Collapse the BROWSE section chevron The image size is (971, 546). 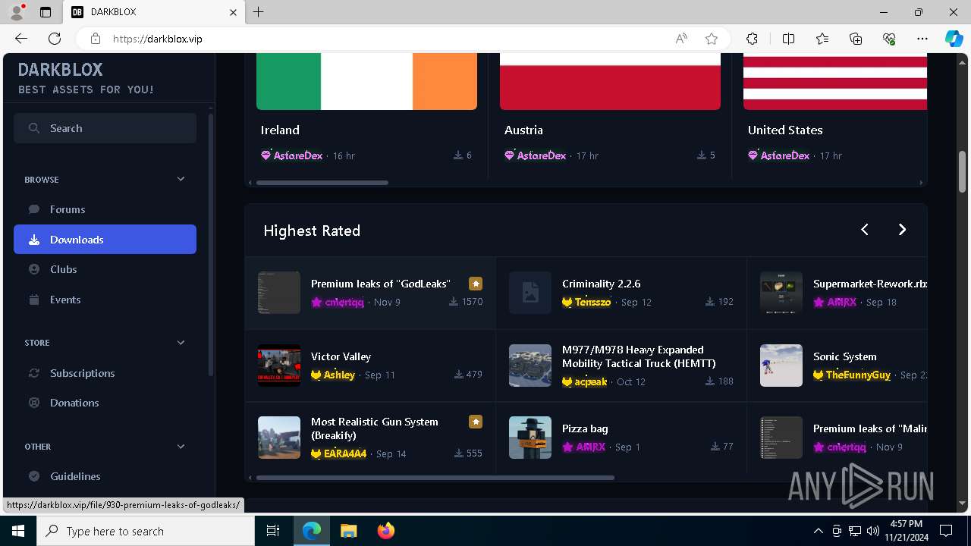point(181,179)
